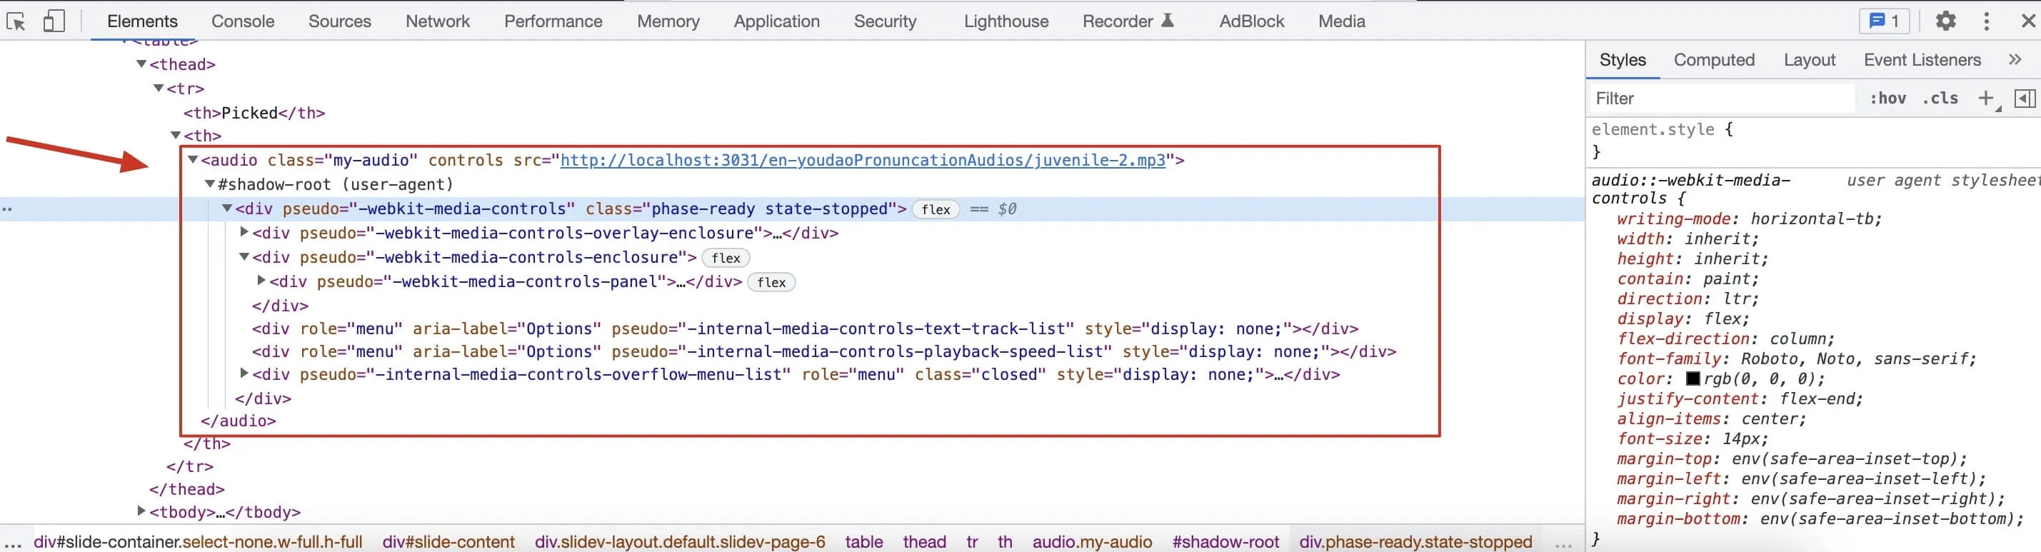Show more style pane tabs chevron
This screenshot has width=2041, height=552.
click(2015, 60)
